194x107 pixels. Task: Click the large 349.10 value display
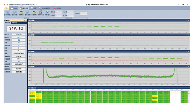pos(16,28)
